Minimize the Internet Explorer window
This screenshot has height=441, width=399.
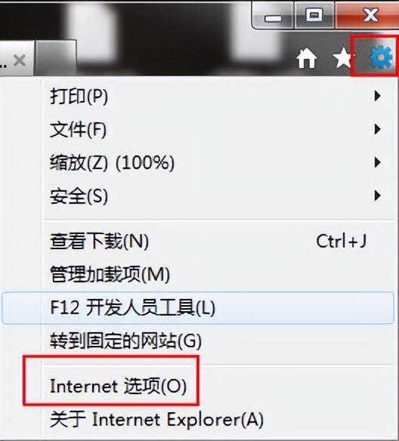point(274,17)
